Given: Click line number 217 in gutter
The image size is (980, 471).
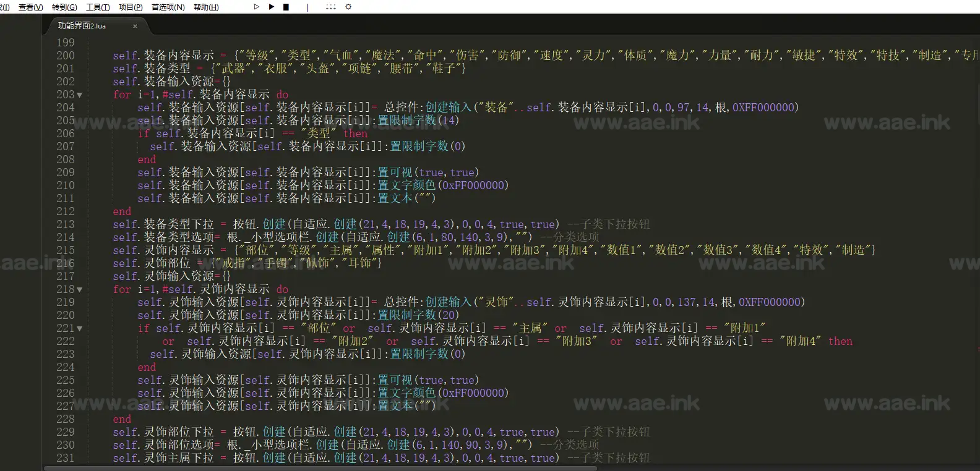Looking at the screenshot, I should pos(66,276).
